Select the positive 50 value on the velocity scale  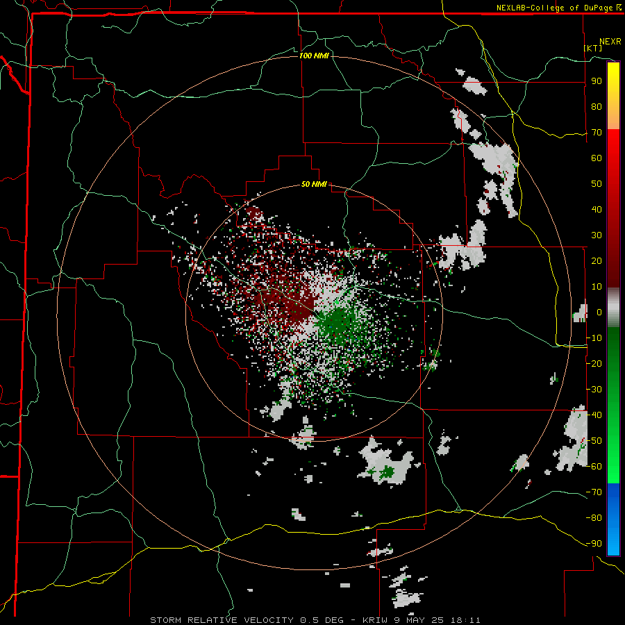pyautogui.click(x=597, y=184)
